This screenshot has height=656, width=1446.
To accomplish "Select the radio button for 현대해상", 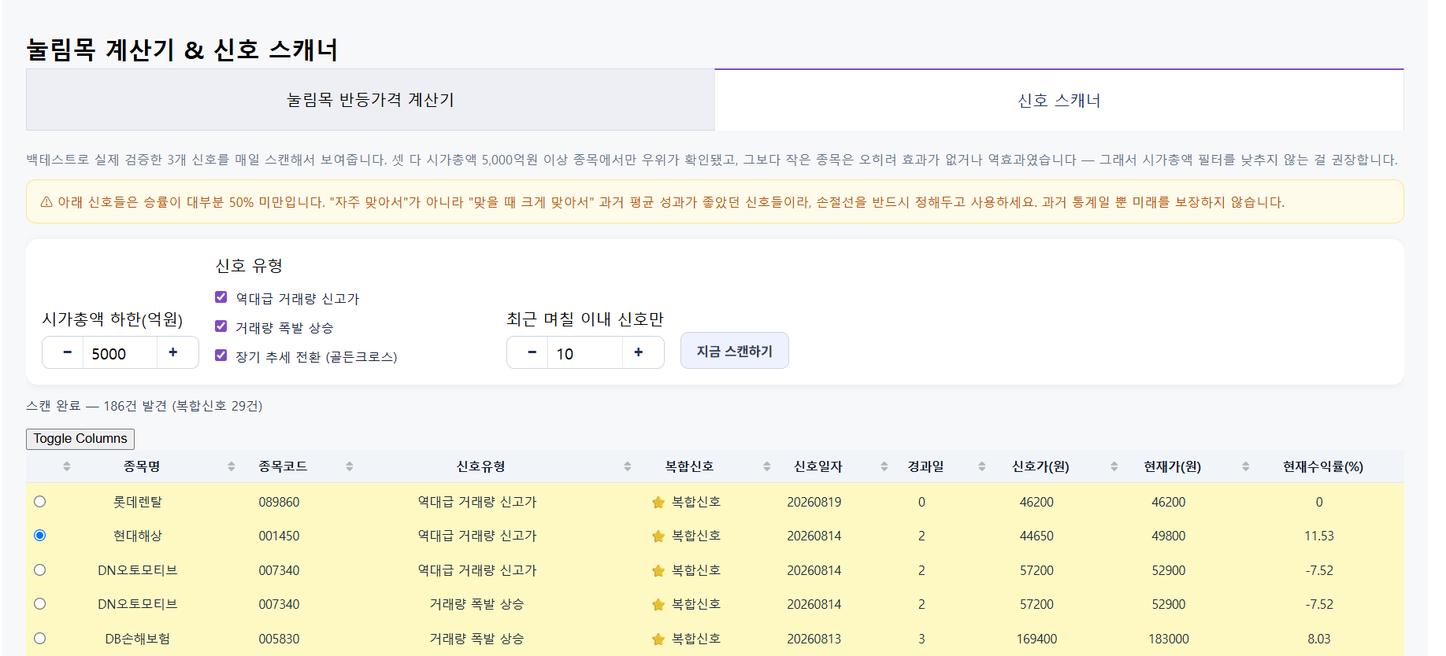I will tap(40, 536).
